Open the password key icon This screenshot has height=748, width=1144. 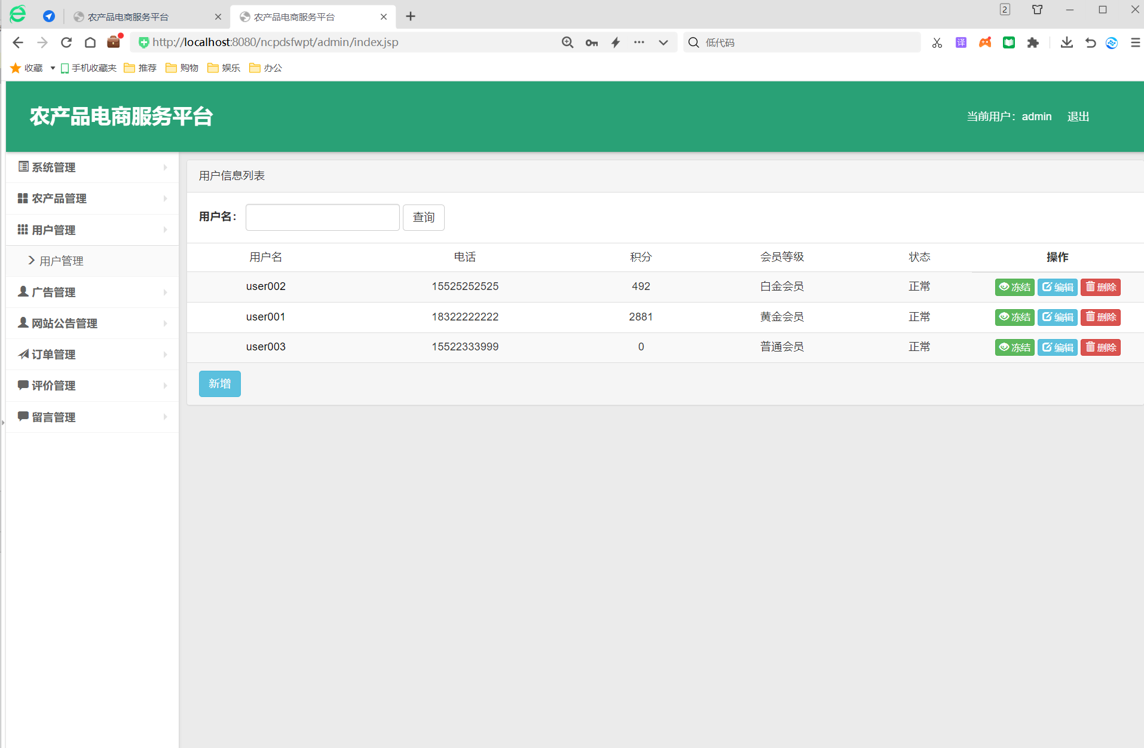point(592,42)
